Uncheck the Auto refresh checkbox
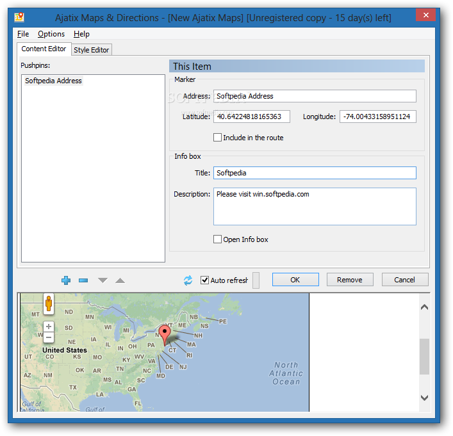This screenshot has height=436, width=453. (204, 280)
